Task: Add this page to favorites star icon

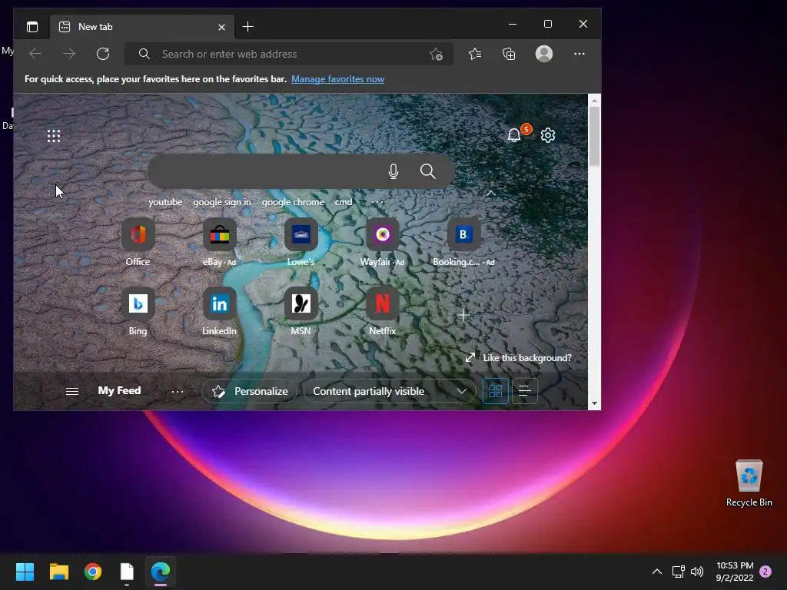Action: [436, 55]
